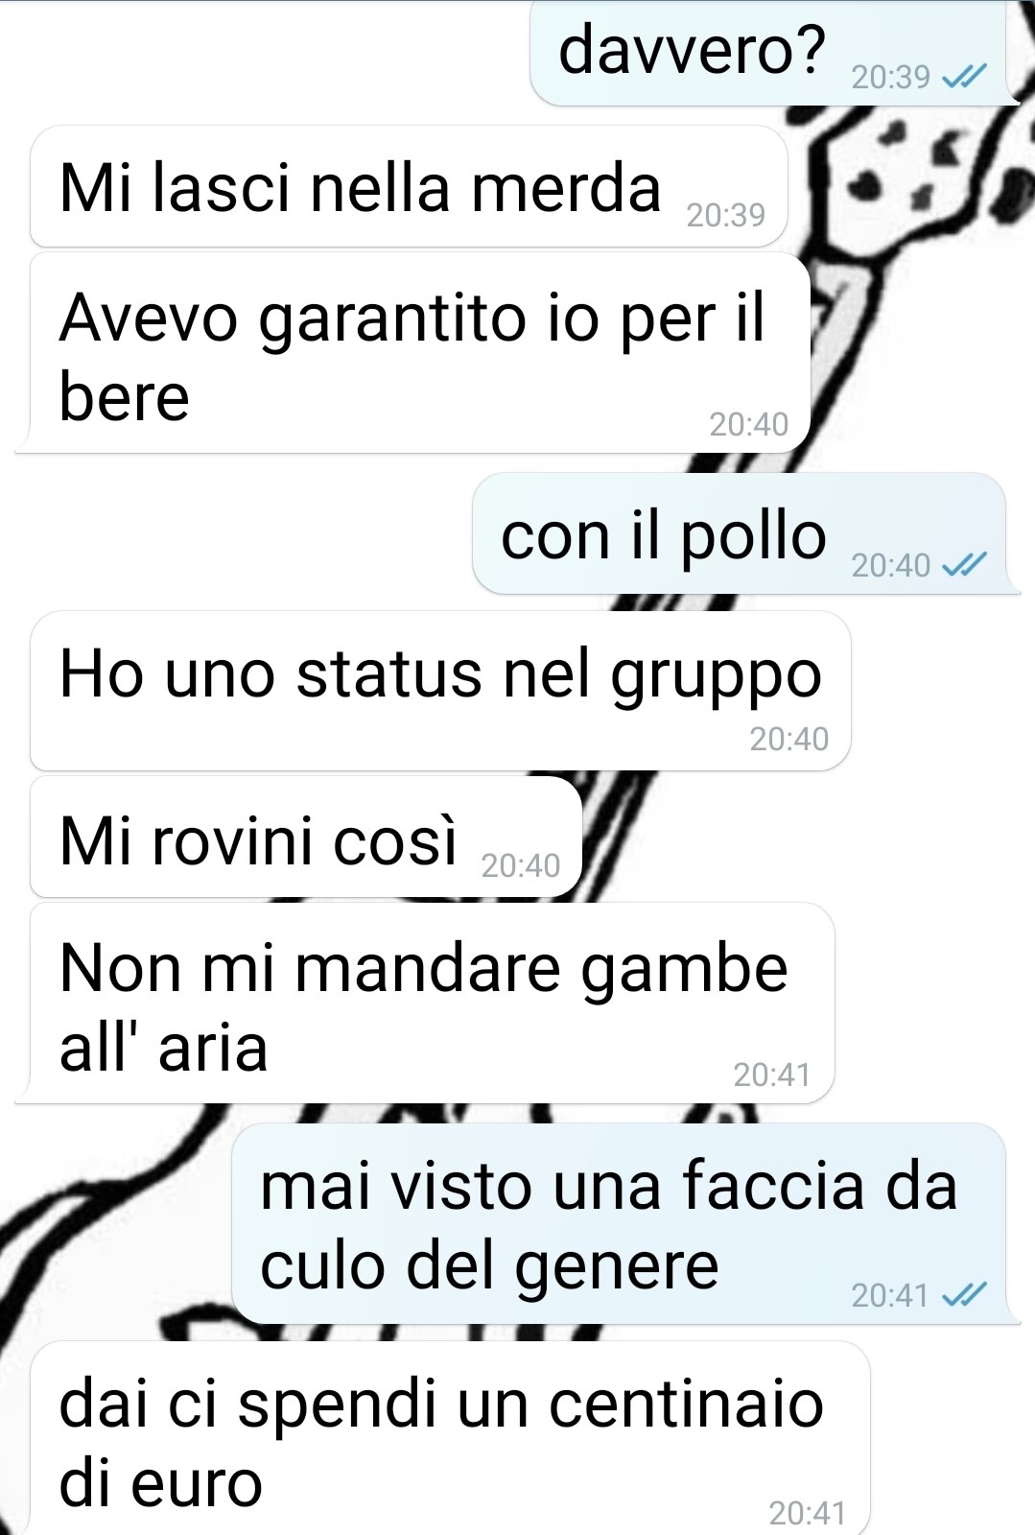
Task: Click the 20:39 timestamp on 'davvero?'
Action: [891, 77]
